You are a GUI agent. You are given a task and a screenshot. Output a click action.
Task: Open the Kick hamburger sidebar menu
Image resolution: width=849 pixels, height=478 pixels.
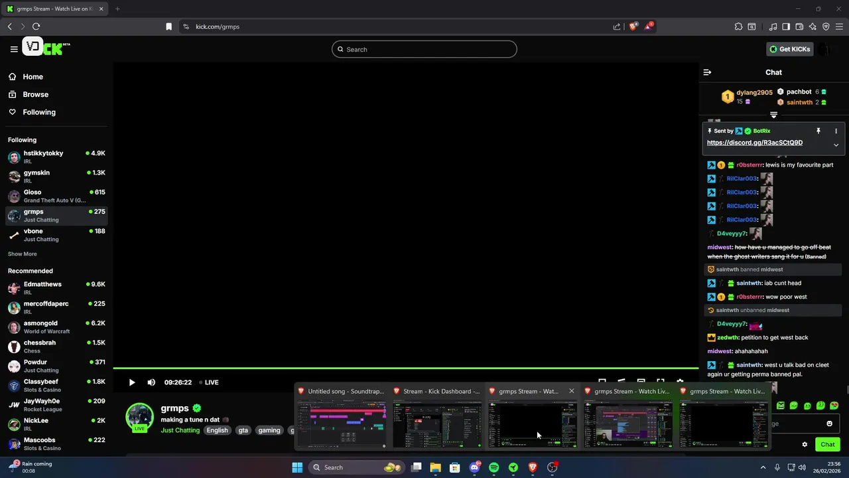(x=14, y=49)
